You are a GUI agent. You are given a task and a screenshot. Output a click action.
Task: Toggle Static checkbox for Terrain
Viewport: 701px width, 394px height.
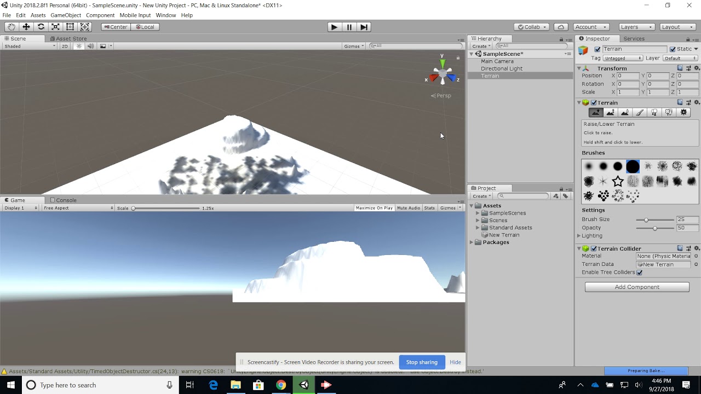tap(673, 49)
